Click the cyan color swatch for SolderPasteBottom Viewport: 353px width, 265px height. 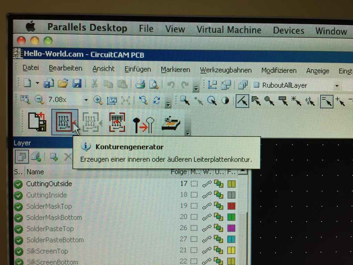click(x=231, y=239)
